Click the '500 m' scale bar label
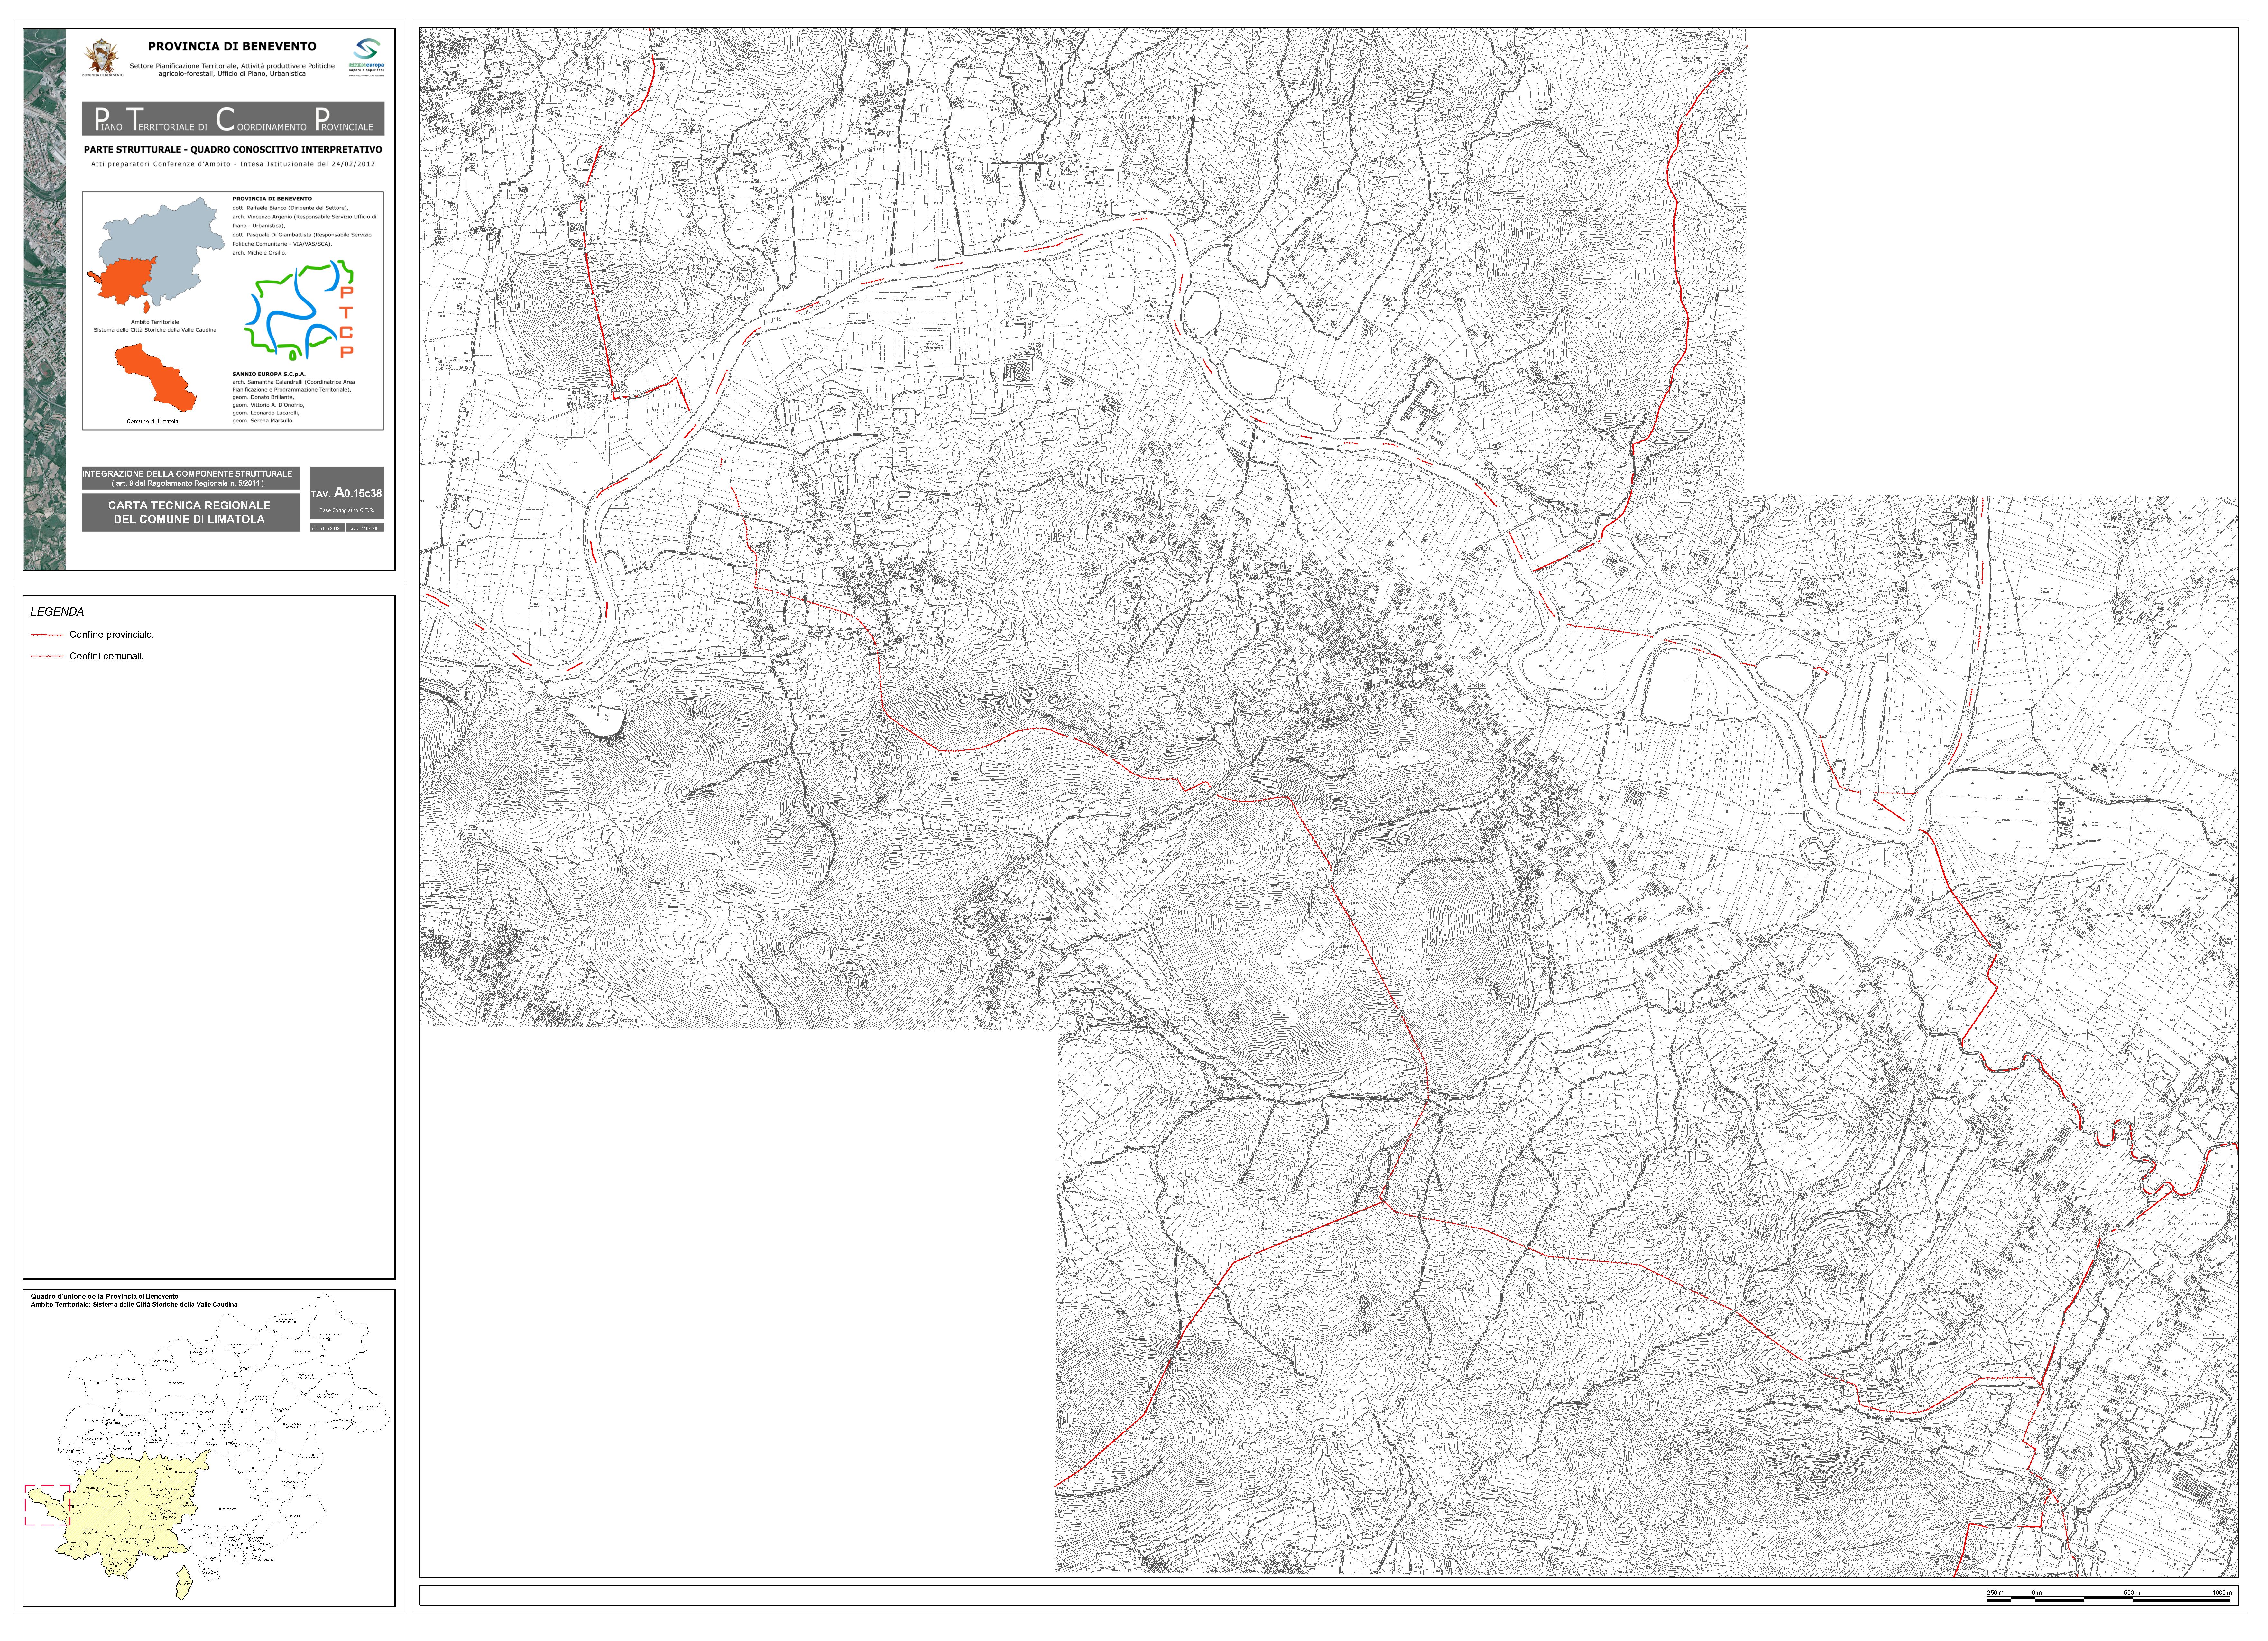This screenshot has height=1641, width=2268. [x=2132, y=1593]
